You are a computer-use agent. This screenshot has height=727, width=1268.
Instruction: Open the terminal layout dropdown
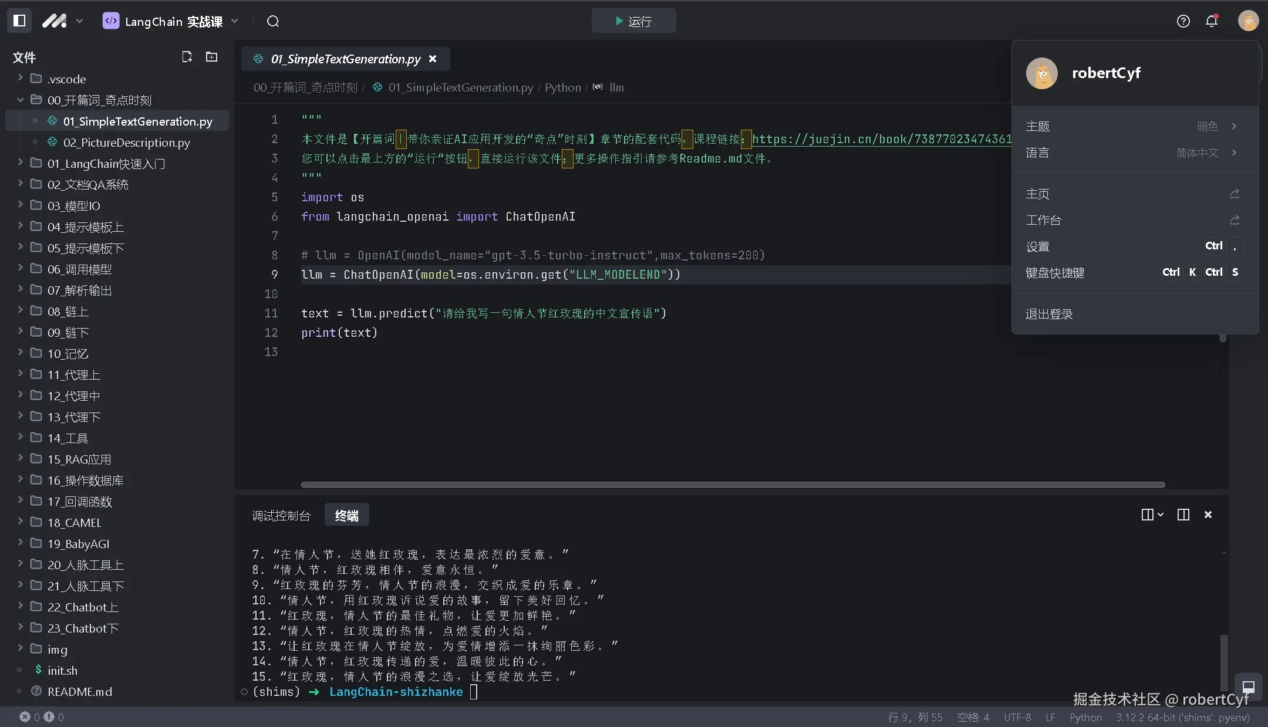1152,515
